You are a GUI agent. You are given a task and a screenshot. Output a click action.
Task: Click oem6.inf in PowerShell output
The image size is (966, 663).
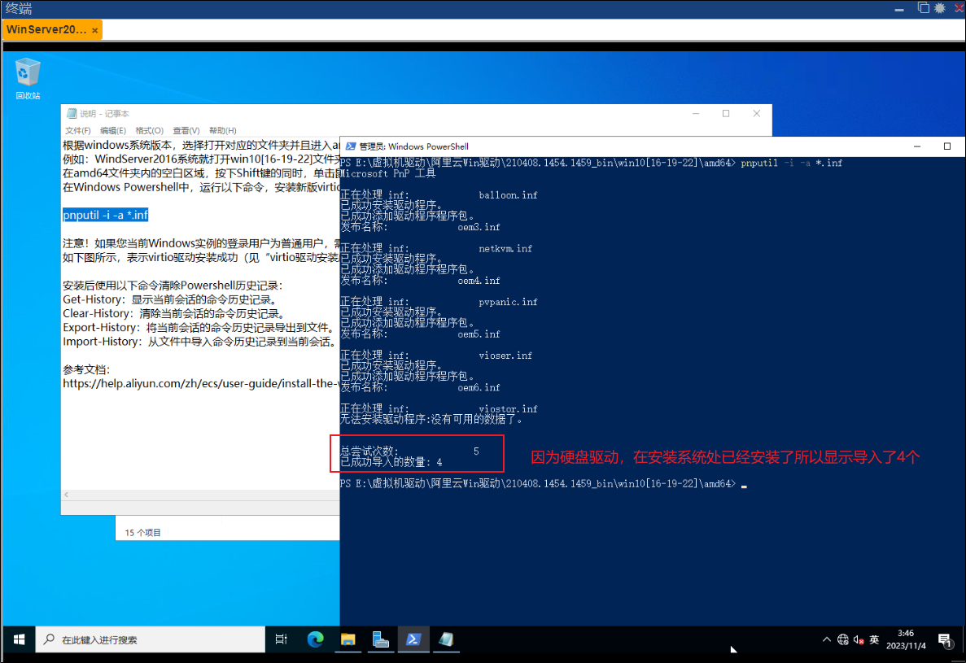479,388
